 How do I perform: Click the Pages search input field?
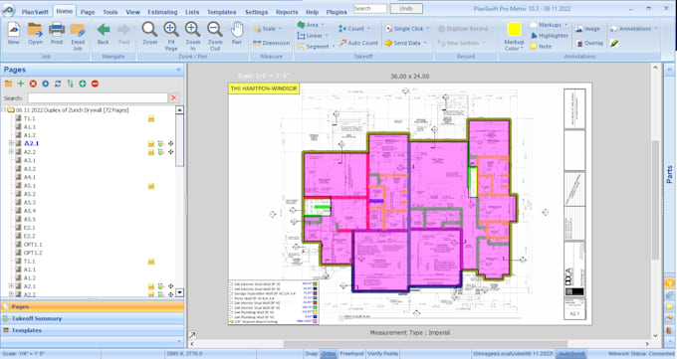point(98,97)
